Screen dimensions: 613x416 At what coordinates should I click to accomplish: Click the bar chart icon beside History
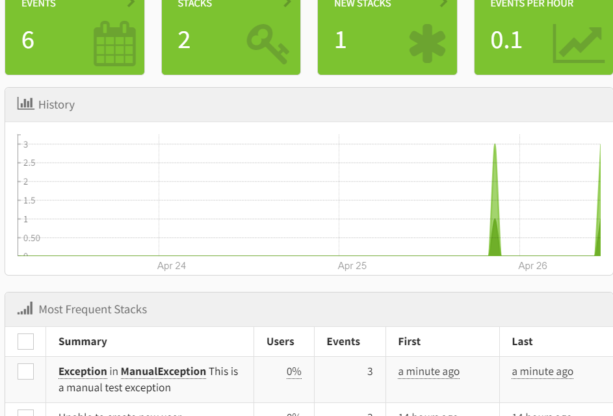25,104
